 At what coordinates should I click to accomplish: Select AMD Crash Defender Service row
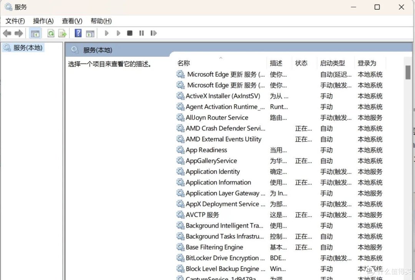(x=279, y=128)
